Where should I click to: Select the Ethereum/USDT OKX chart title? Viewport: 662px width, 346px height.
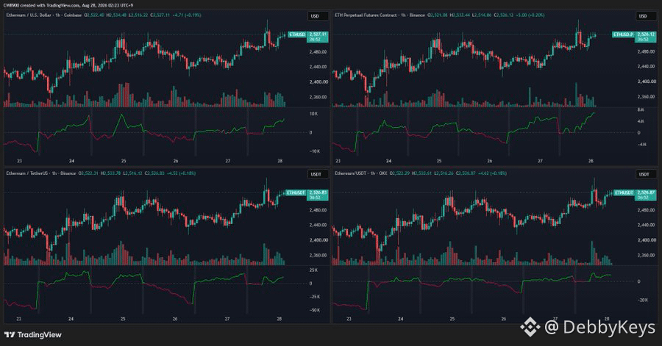361,173
